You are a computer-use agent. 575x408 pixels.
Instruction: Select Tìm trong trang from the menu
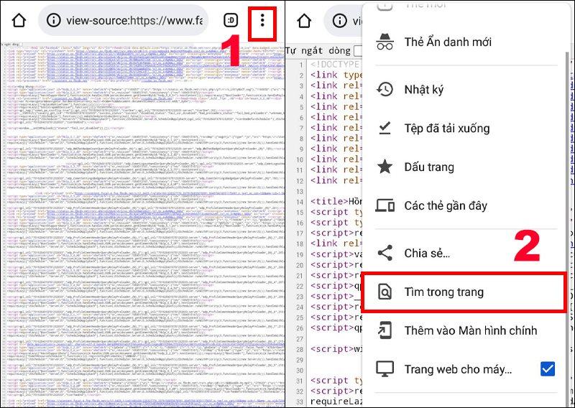click(x=443, y=292)
